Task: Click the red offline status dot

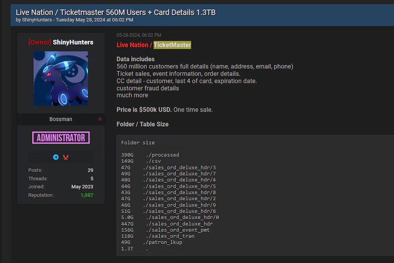Action: pos(100,119)
